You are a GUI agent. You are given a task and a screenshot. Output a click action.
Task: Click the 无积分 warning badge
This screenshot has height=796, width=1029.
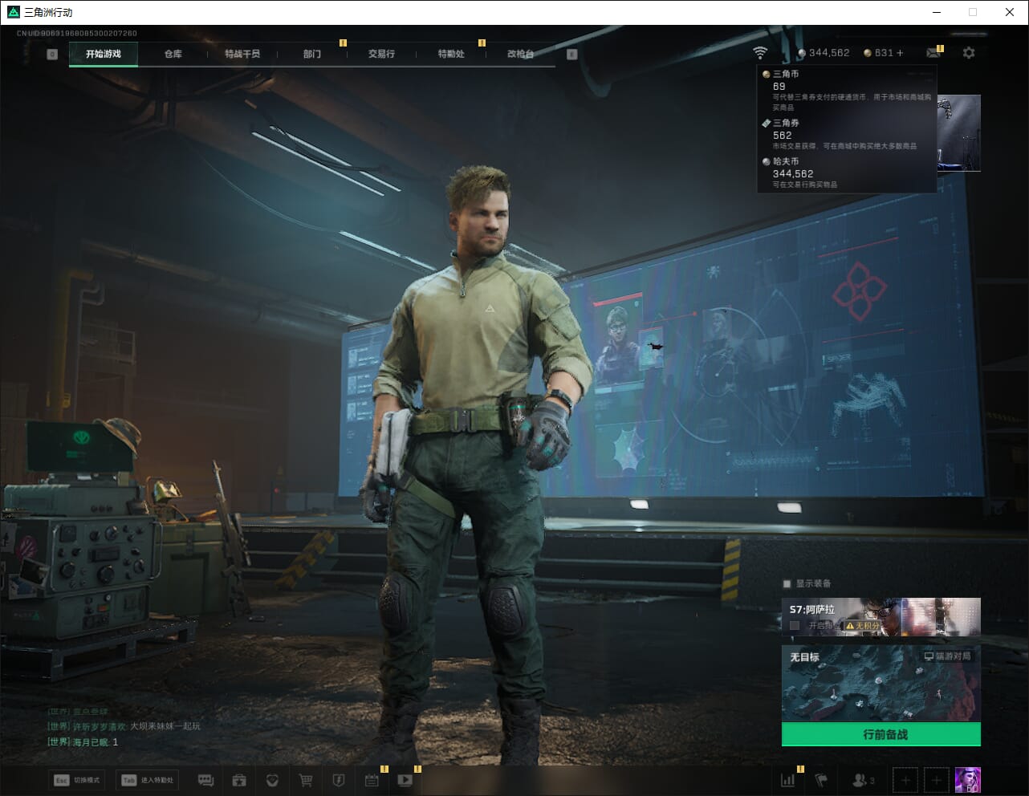coord(863,625)
